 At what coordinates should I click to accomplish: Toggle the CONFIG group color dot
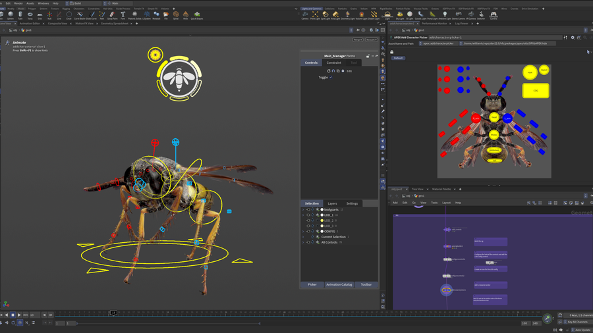tap(322, 232)
